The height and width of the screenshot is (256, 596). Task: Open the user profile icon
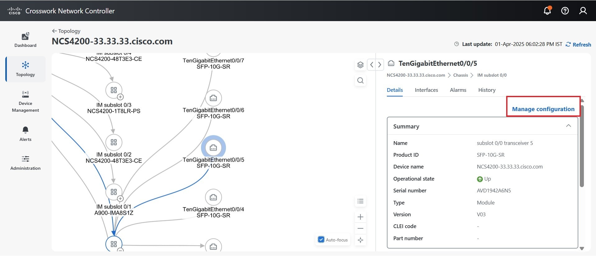(583, 11)
